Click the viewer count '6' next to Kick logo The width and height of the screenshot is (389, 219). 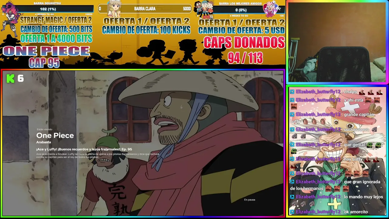pyautogui.click(x=20, y=78)
